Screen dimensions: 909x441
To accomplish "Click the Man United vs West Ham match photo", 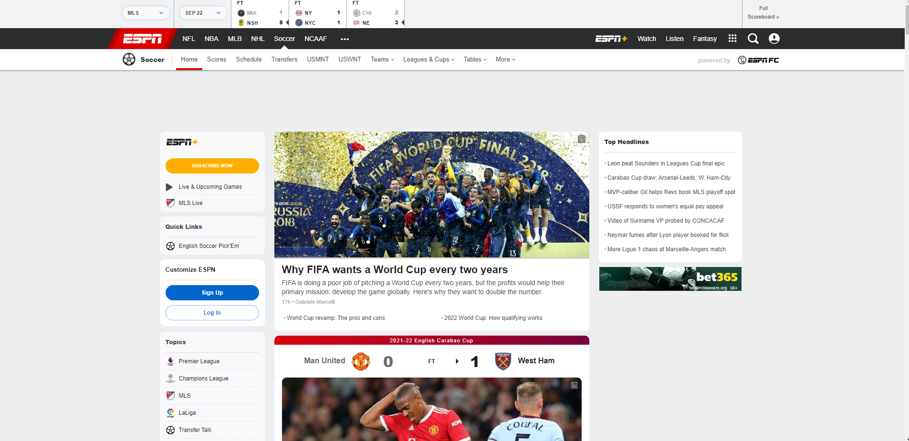I will tap(432, 410).
